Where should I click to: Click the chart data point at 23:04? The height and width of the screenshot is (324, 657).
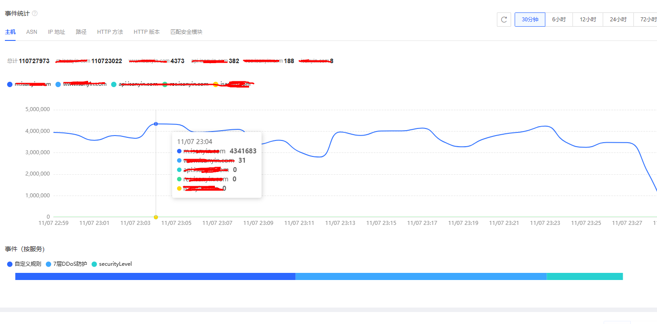156,124
